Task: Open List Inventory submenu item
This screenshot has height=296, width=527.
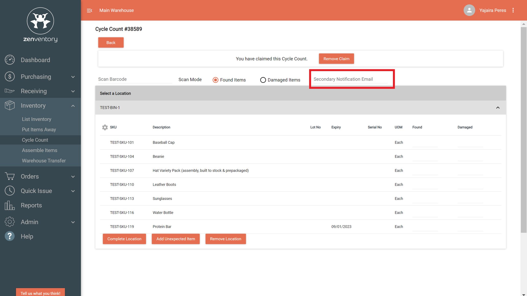Action: click(x=37, y=119)
